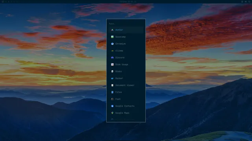Open the Google Maps entry
This screenshot has height=141, width=252.
pyautogui.click(x=126, y=113)
